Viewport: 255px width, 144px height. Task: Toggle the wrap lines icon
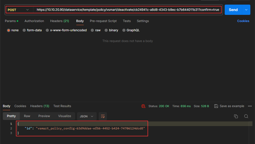[x=103, y=116]
